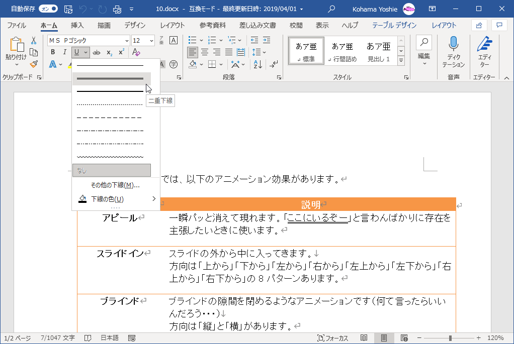Open the font name dropdown MS Pゴシック
This screenshot has width=514, height=344.
[127, 41]
